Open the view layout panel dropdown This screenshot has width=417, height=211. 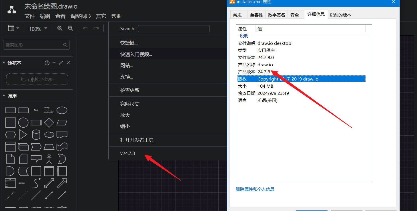click(13, 28)
